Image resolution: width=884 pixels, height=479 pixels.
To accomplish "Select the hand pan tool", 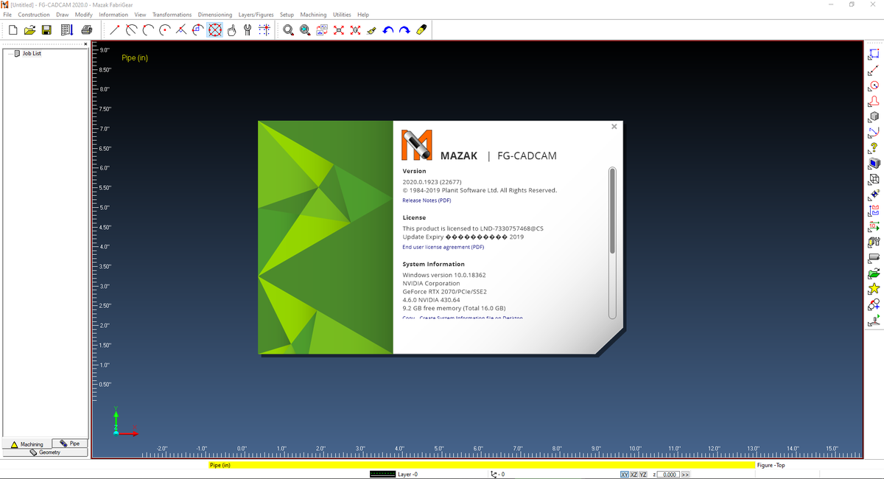I will 231,30.
